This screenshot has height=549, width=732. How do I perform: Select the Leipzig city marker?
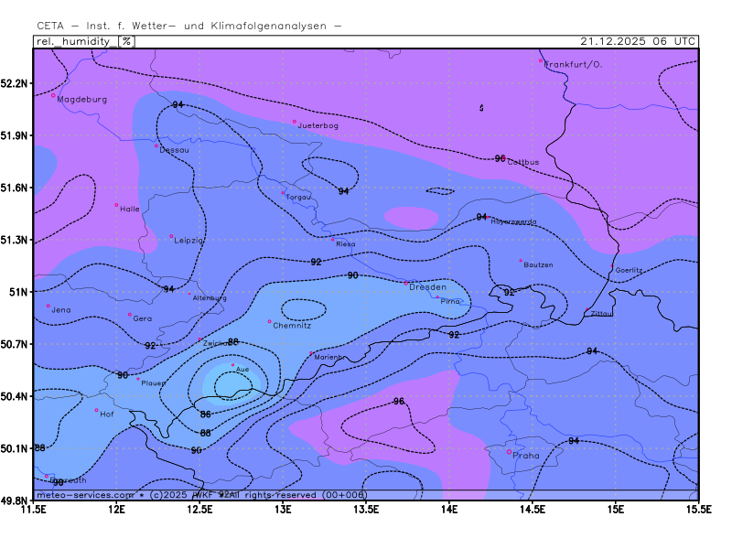171,236
